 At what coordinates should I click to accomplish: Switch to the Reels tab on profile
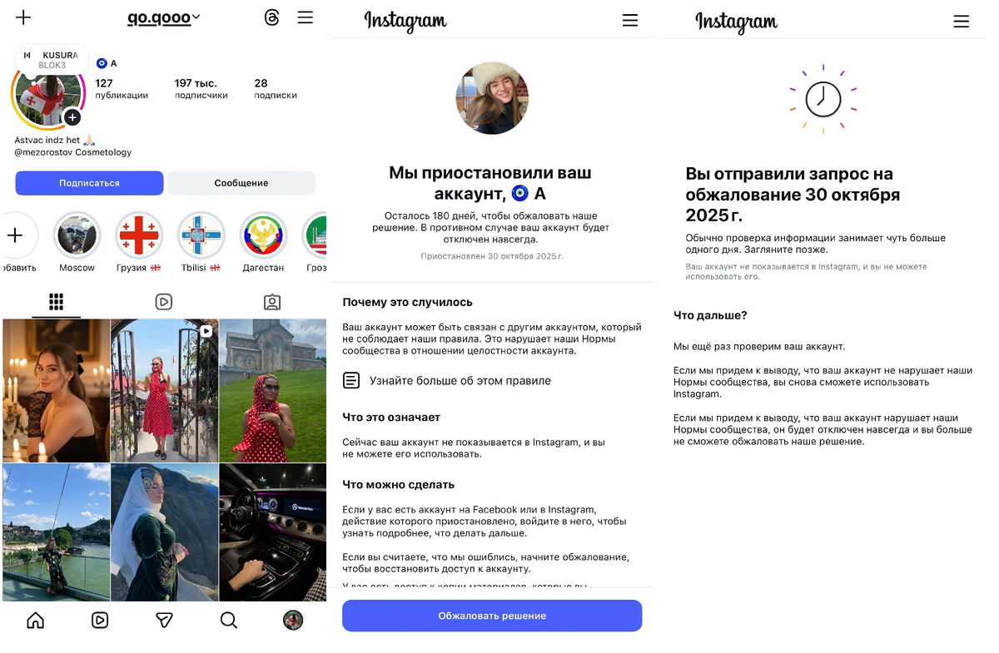(x=164, y=302)
